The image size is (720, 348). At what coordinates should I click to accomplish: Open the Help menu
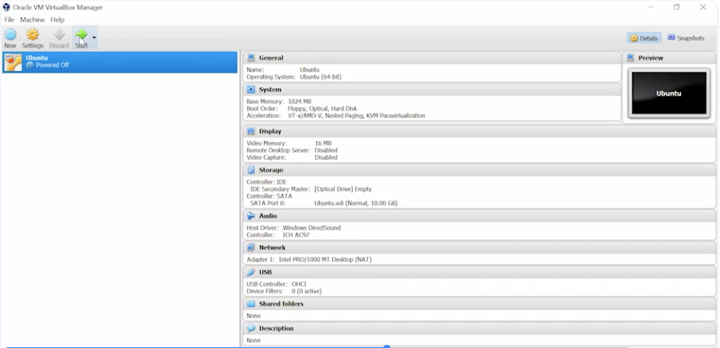(58, 19)
